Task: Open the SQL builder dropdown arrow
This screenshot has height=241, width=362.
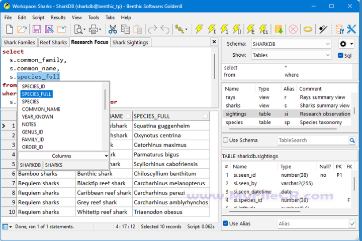Action: (187, 30)
